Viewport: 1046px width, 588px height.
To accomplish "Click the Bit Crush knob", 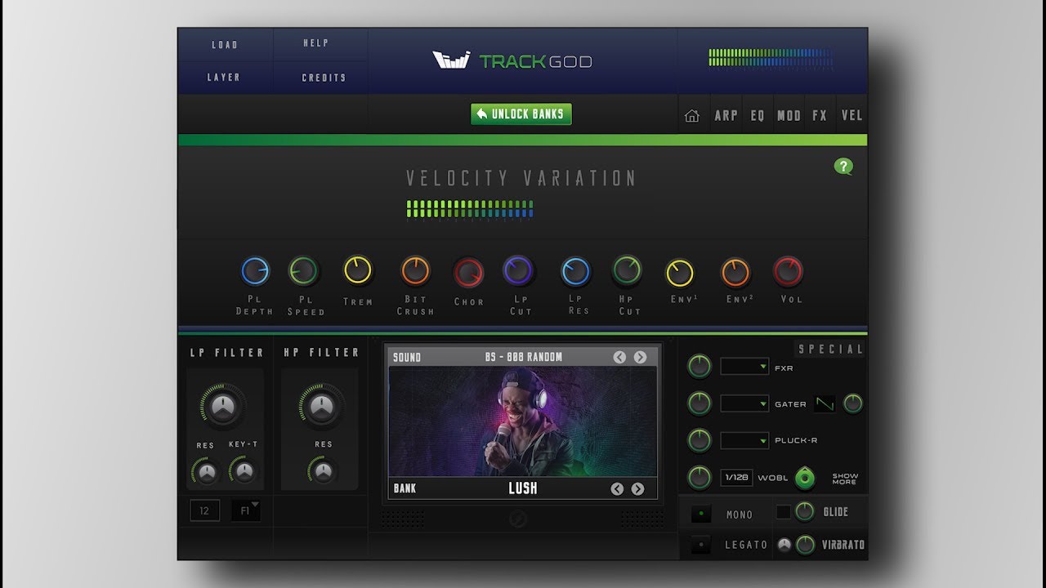I will click(415, 270).
